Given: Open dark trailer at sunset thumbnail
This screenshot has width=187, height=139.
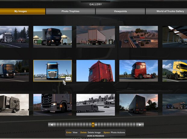Looking at the screenshot, I should (x=138, y=105).
